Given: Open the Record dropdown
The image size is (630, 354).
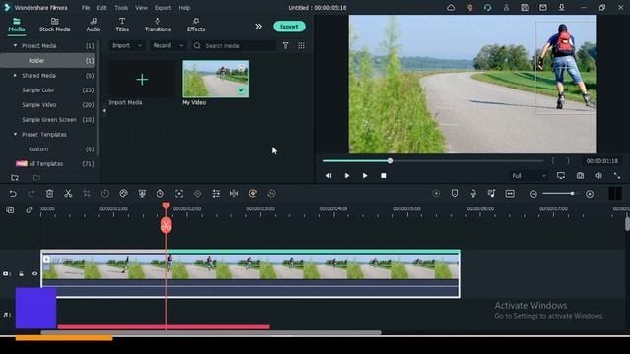Looking at the screenshot, I should [x=168, y=46].
